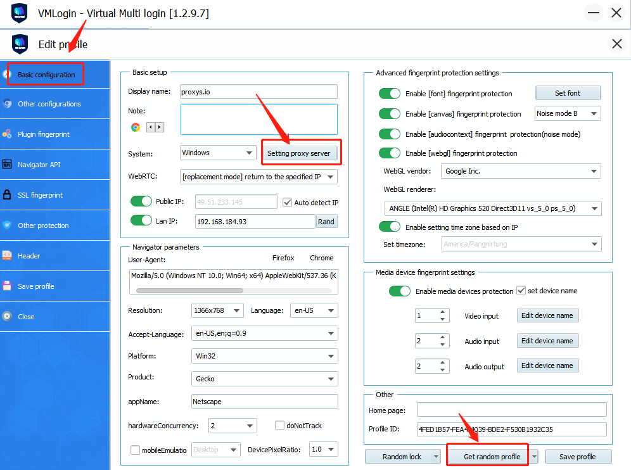Viewport: 631px width, 470px height.
Task: Switch to Basic configuration section
Action: [x=46, y=75]
